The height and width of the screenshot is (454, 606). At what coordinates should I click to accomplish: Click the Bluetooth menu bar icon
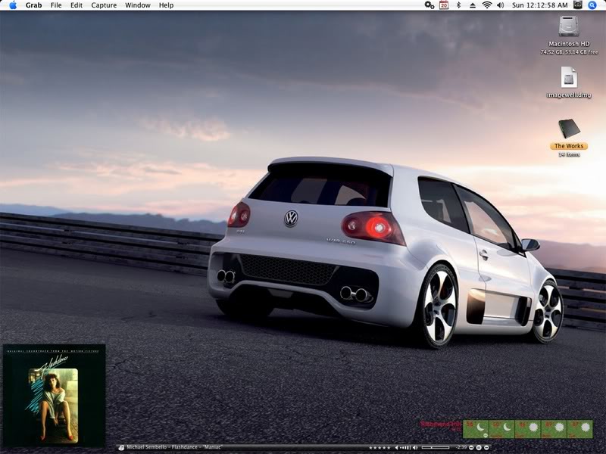[458, 5]
